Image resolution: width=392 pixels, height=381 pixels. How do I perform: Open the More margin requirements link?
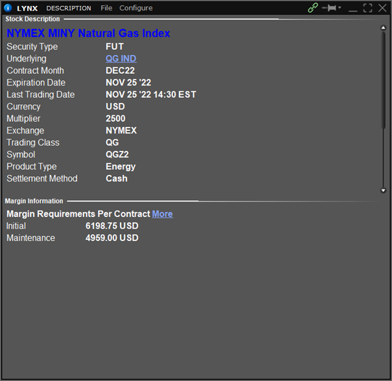[x=163, y=214]
